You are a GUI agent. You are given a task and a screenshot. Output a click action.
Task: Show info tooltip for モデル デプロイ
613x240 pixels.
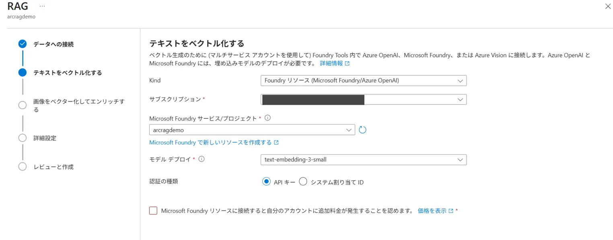202,159
